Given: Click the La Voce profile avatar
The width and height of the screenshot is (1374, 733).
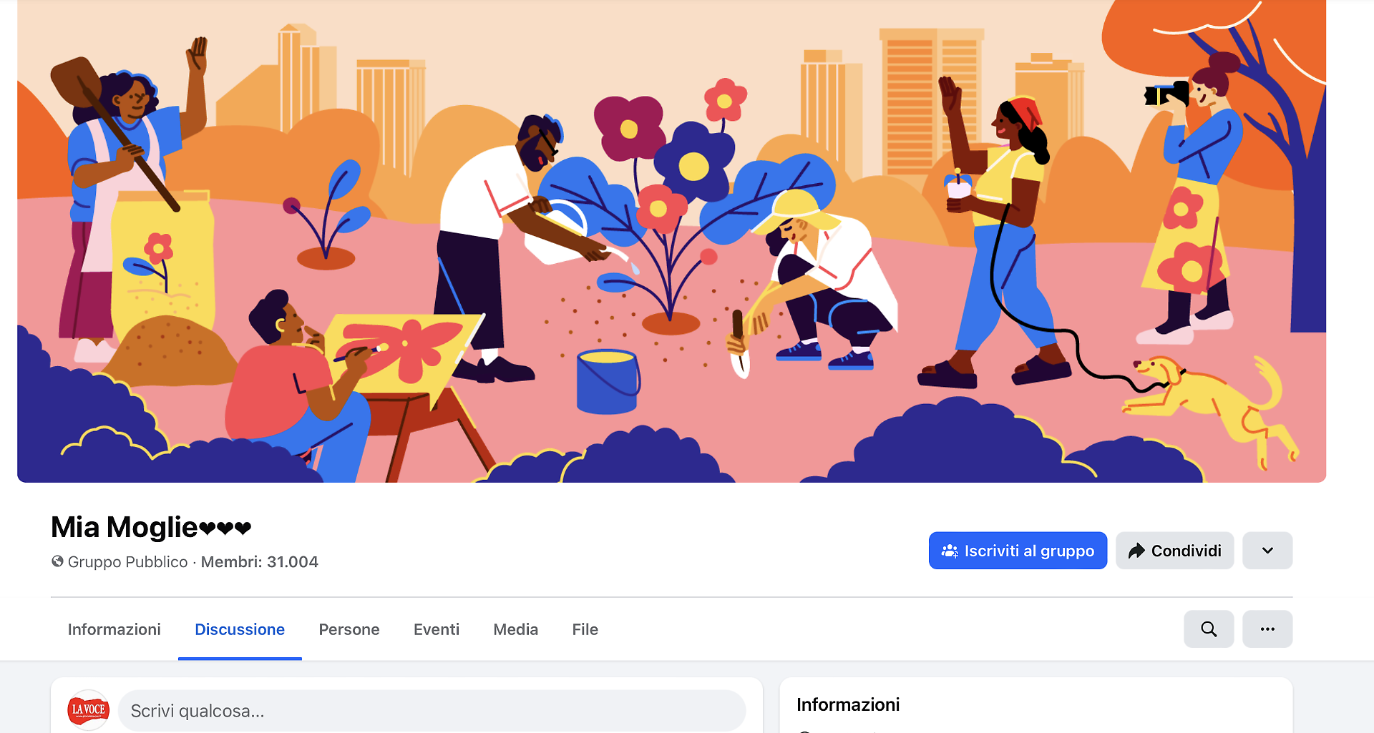Looking at the screenshot, I should point(88,710).
